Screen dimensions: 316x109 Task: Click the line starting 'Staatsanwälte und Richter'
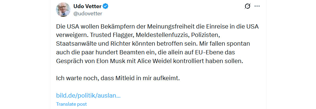tap(153, 44)
